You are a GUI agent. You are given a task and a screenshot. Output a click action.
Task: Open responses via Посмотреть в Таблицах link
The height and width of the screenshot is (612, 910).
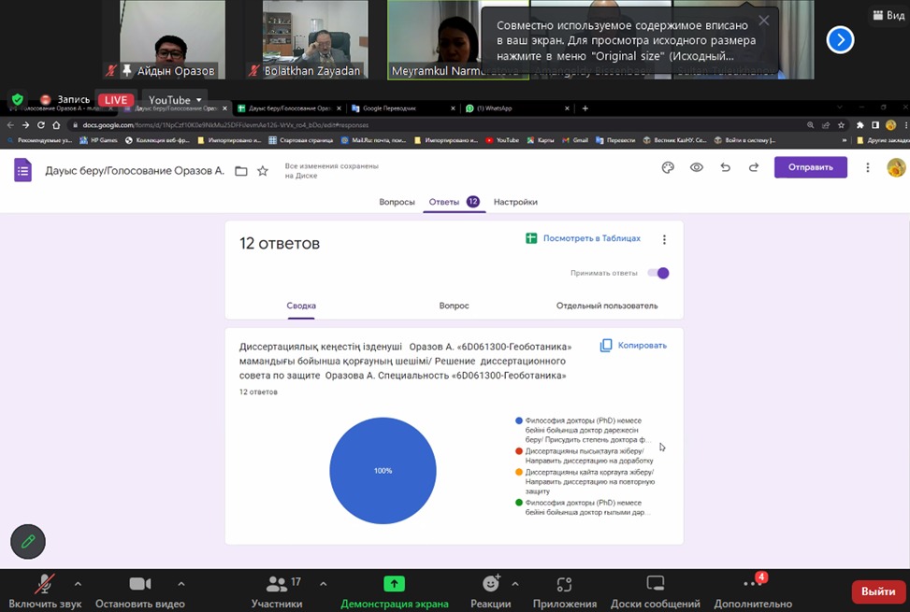[584, 238]
